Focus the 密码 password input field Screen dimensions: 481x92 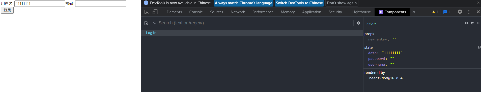tap(101, 4)
